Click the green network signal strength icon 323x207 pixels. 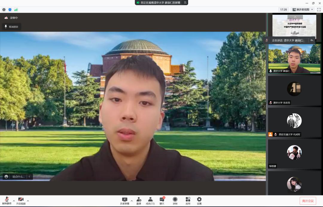(x=16, y=10)
